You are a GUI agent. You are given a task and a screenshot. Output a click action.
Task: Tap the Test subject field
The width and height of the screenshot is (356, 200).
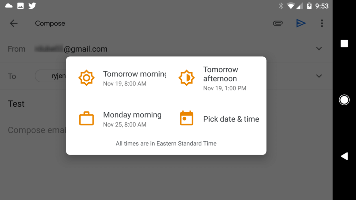(16, 104)
